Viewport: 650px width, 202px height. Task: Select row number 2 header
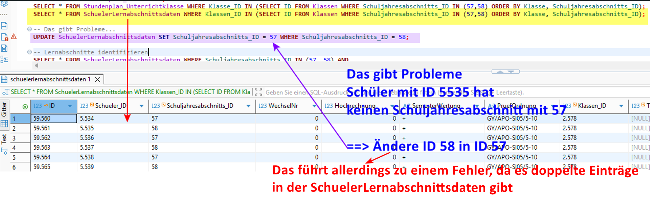click(20, 128)
